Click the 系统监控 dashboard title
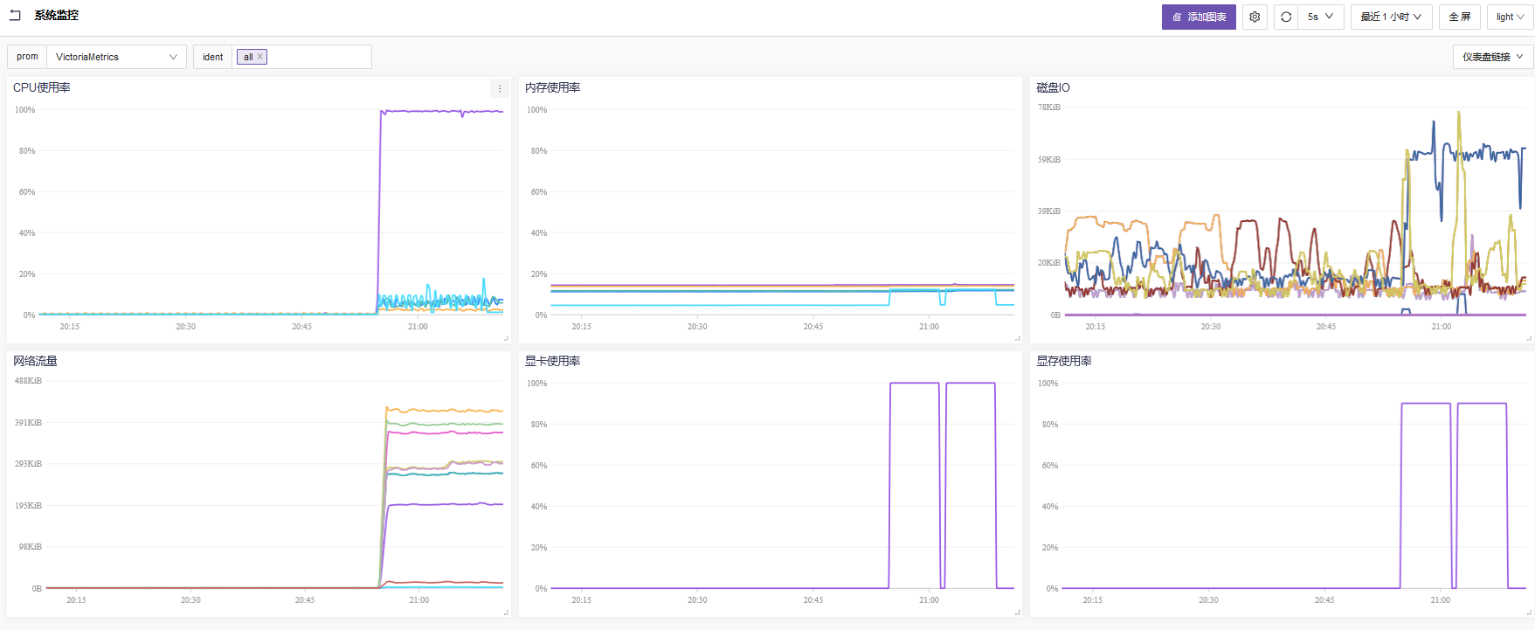 click(57, 16)
